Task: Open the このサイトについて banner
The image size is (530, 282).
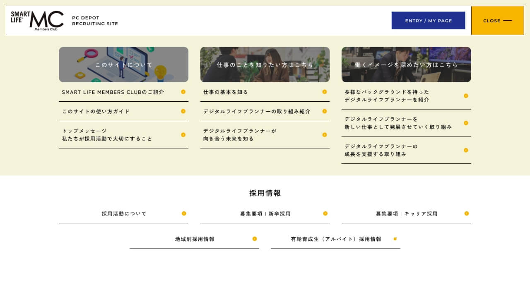Action: (123, 65)
